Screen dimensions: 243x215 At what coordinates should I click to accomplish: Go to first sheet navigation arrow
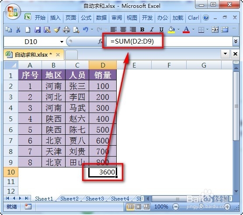click(7, 198)
